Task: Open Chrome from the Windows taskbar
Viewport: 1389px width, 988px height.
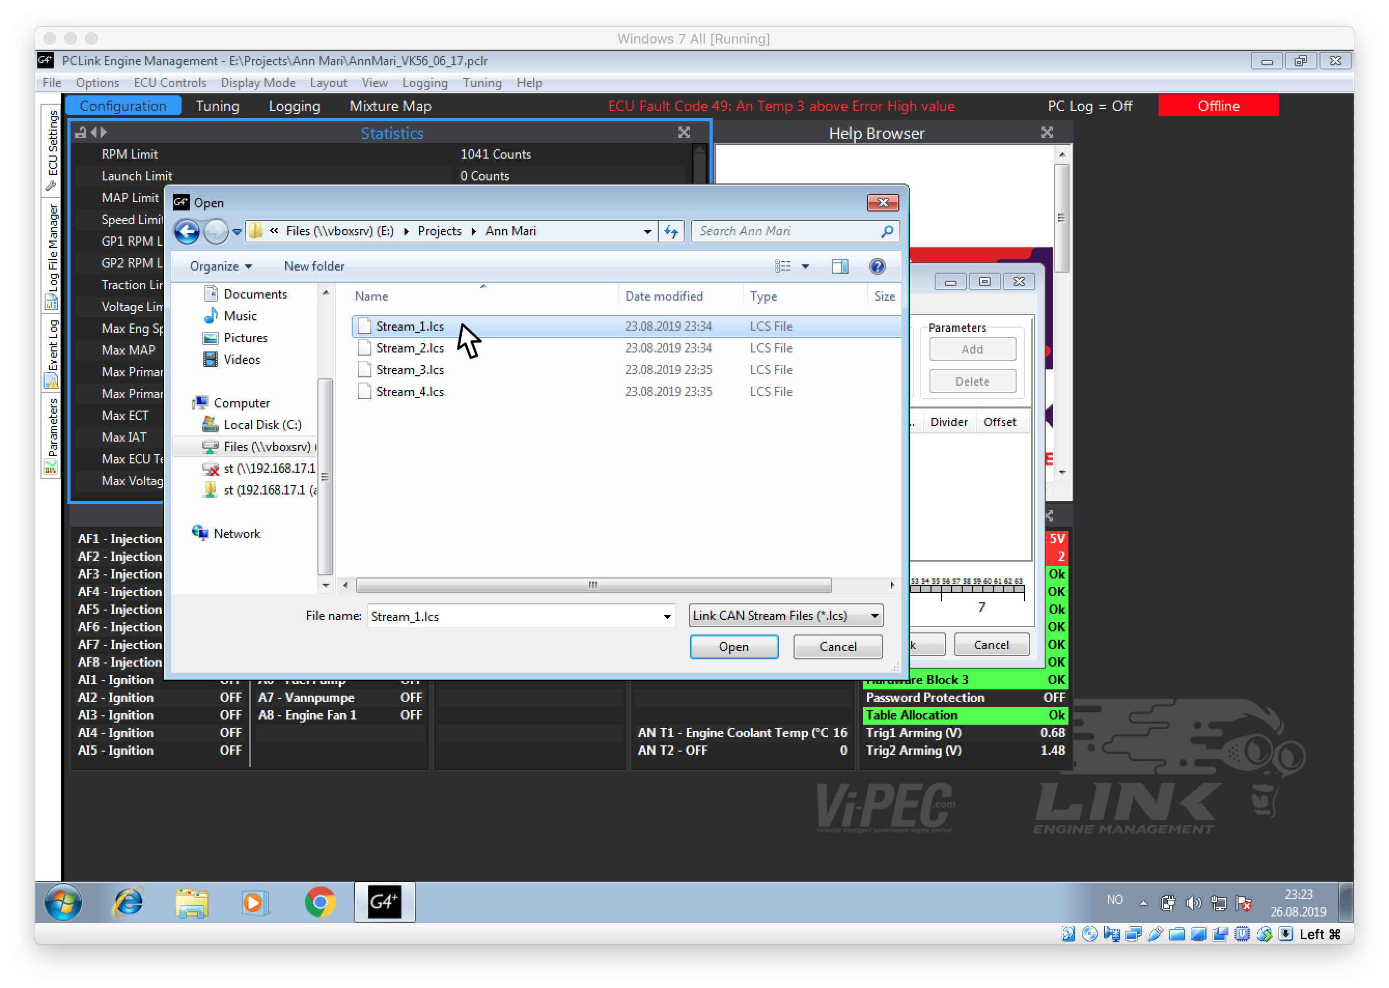Action: tap(320, 902)
